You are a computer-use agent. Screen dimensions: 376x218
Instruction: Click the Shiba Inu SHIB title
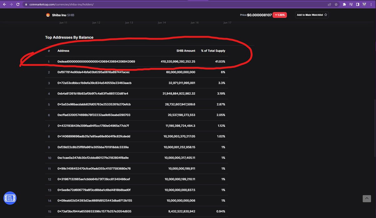pyautogui.click(x=63, y=15)
